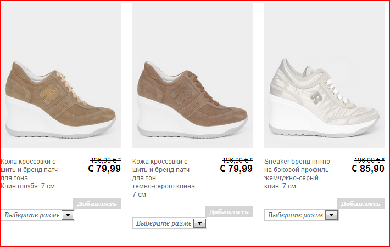Open the dark brown laced sneaker image
Viewport: 390px width, 247px height.
tap(193, 76)
